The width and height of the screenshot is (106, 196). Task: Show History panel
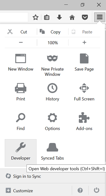click(x=52, y=92)
